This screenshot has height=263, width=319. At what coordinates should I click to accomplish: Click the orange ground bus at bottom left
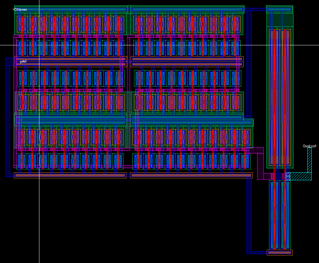(66, 175)
